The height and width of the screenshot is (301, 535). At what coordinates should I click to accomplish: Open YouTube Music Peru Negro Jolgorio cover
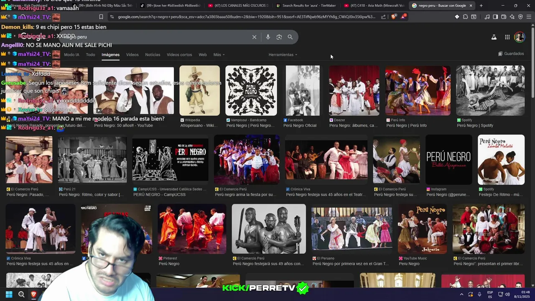(422, 229)
